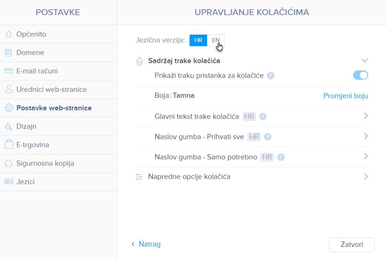
Task: Open the E-trgovina section
Action: tap(58, 145)
